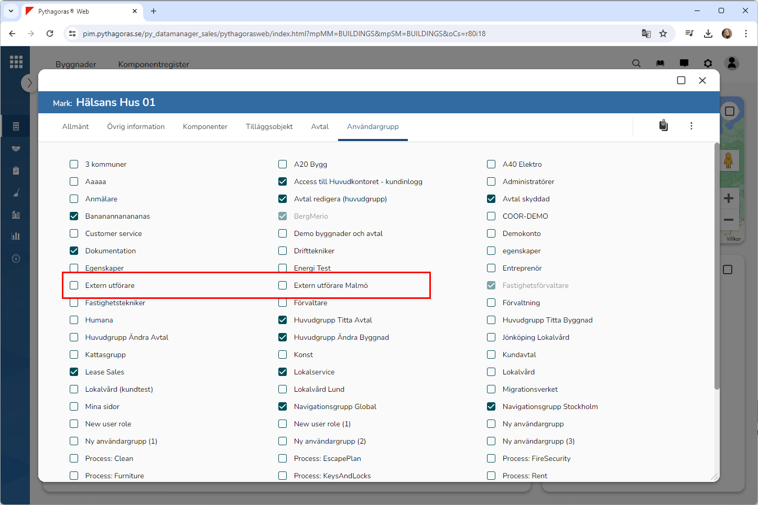The image size is (758, 505).
Task: Open the gauge dashboard sidebar icon
Action: tap(16, 259)
